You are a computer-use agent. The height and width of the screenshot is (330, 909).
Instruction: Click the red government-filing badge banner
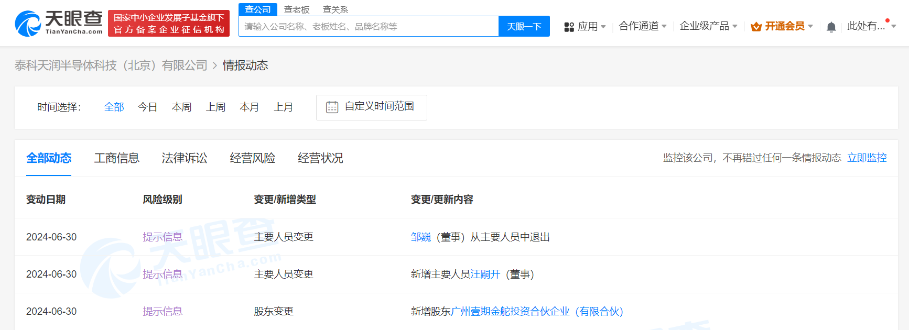tap(168, 24)
